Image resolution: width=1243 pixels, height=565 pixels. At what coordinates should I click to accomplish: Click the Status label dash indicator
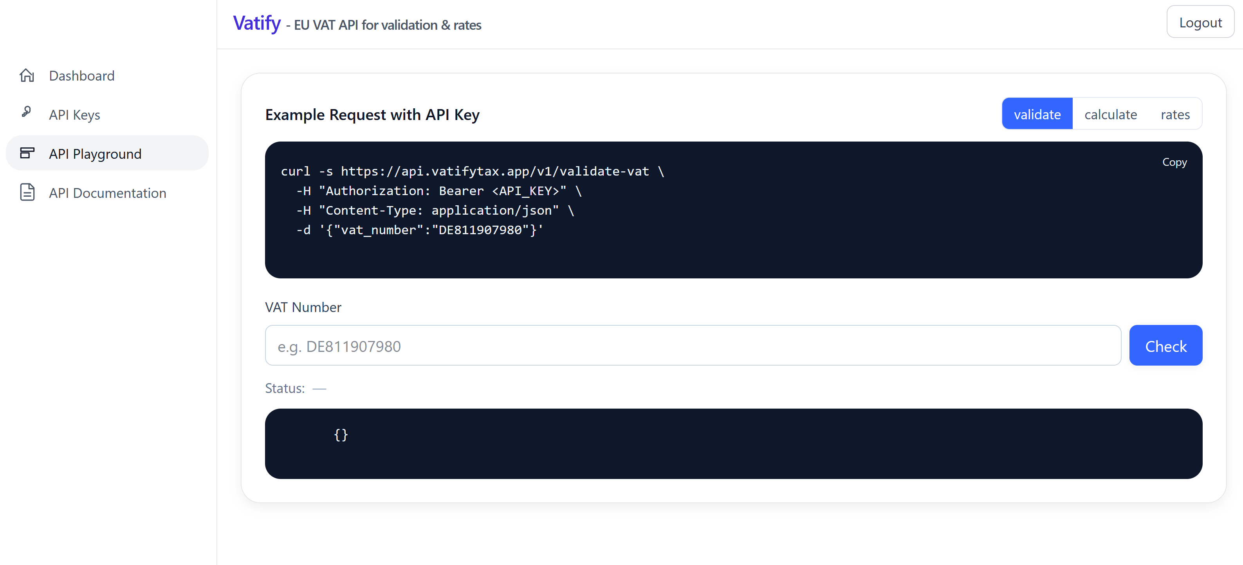(x=319, y=387)
